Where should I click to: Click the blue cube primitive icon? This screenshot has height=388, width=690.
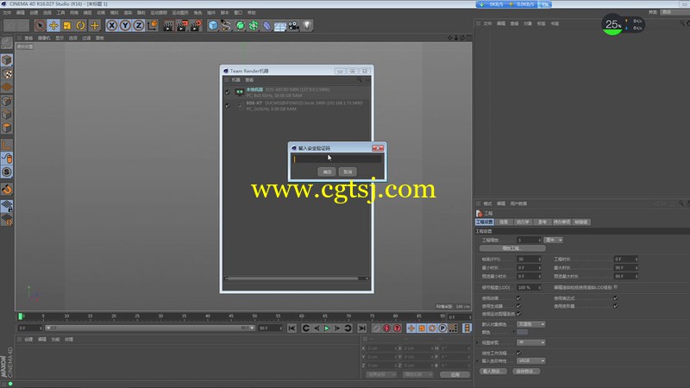pyautogui.click(x=213, y=26)
